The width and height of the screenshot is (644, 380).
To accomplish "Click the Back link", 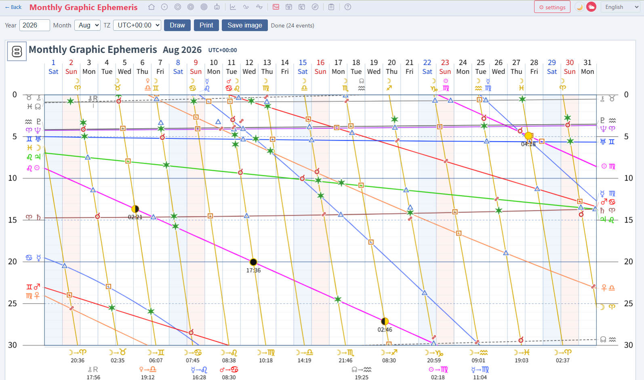I will 13,7.
